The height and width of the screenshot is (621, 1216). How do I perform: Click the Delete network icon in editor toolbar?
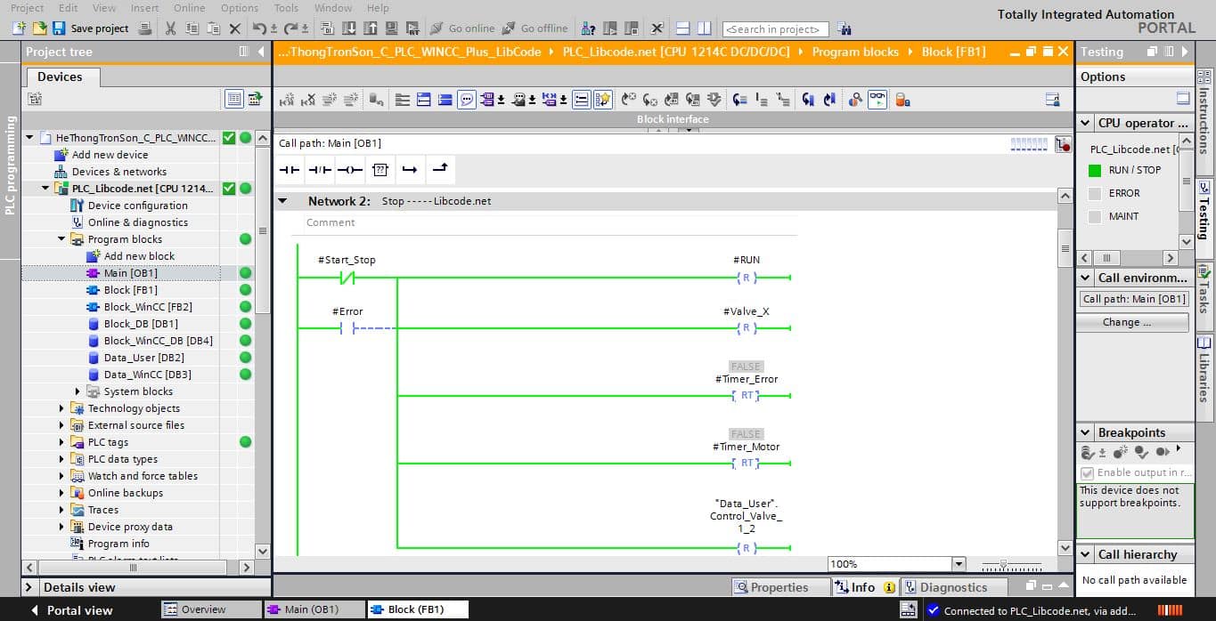(x=309, y=100)
